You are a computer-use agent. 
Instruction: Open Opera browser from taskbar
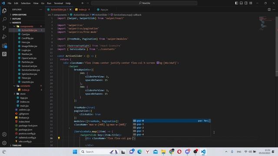coord(179,152)
